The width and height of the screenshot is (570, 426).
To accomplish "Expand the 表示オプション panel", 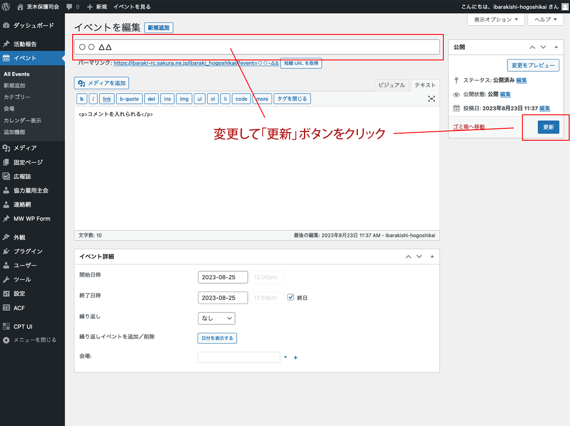I will pyautogui.click(x=496, y=20).
